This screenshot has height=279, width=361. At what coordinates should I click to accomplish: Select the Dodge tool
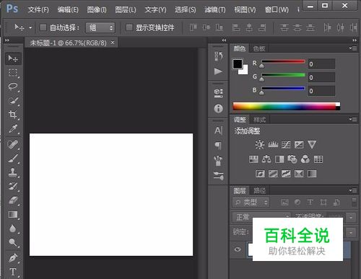click(13, 242)
